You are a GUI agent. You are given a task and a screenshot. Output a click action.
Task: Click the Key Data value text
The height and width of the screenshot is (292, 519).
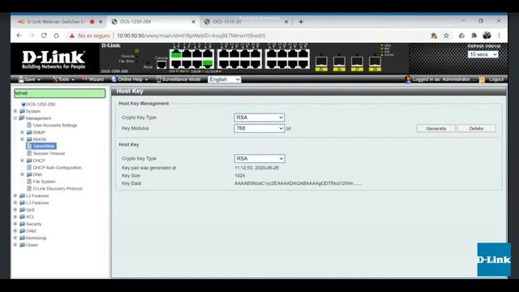pyautogui.click(x=298, y=183)
